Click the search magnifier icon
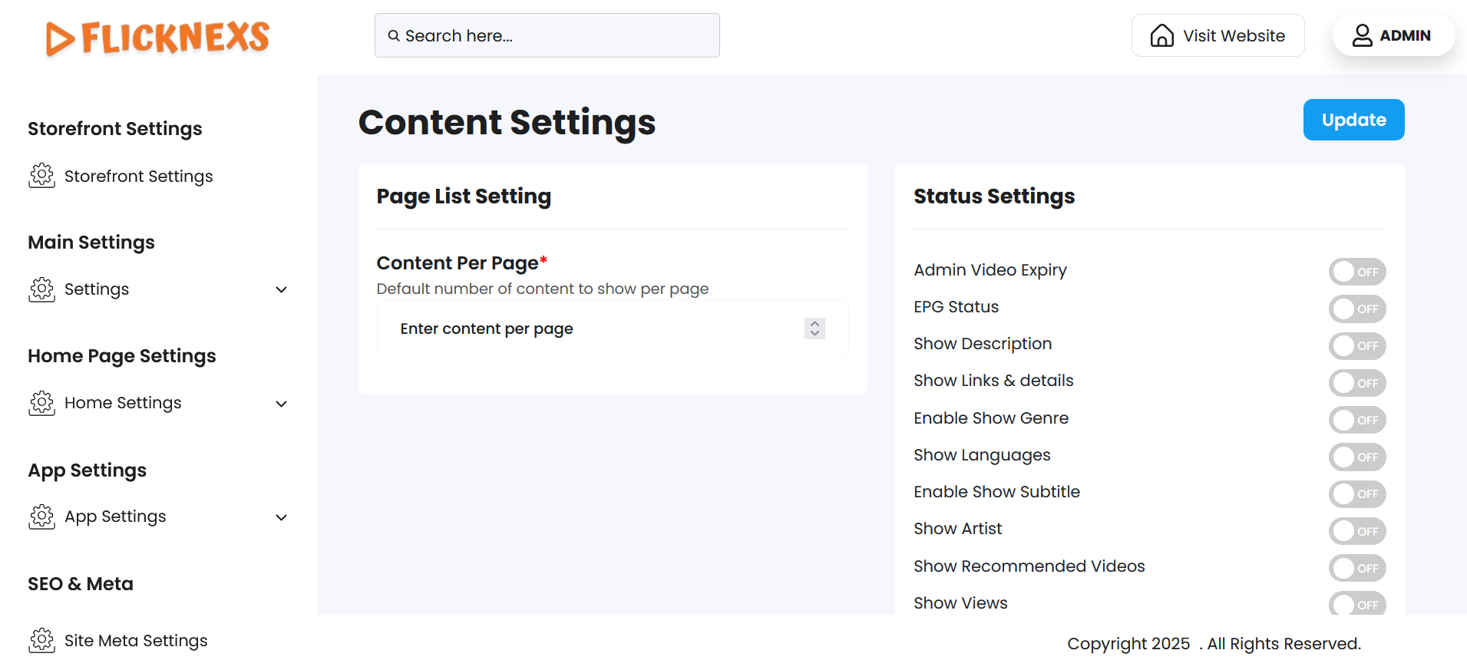The image size is (1467, 670). pos(394,36)
